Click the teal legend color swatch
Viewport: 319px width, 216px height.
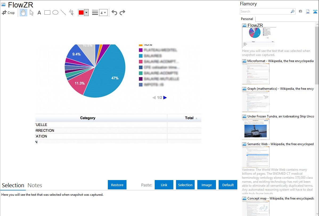tap(141, 73)
